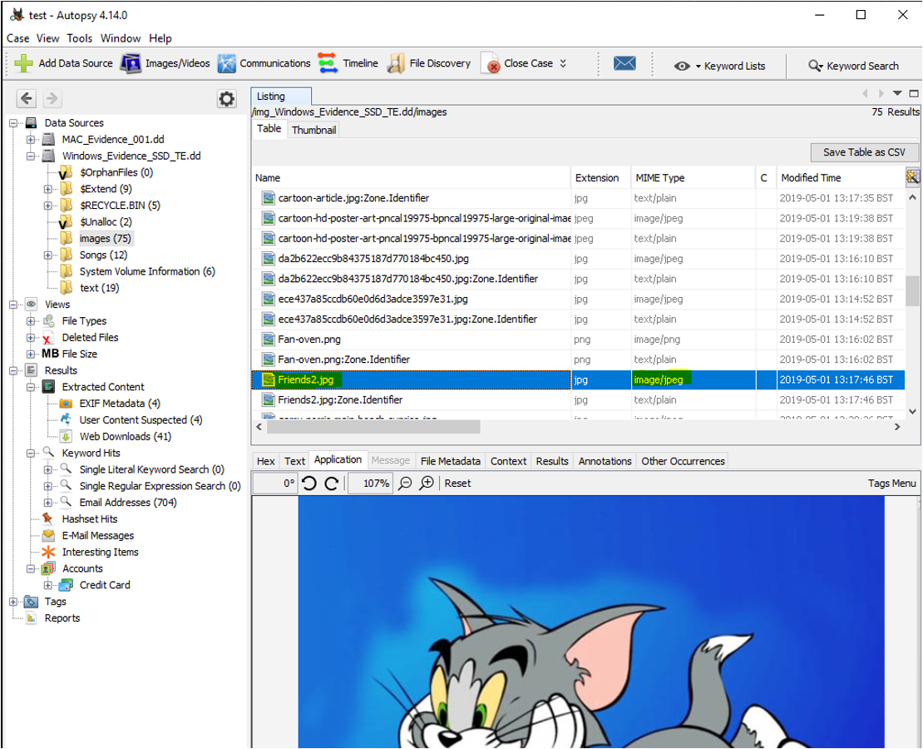This screenshot has width=923, height=749.
Task: Open the Case menu
Action: pyautogui.click(x=17, y=38)
